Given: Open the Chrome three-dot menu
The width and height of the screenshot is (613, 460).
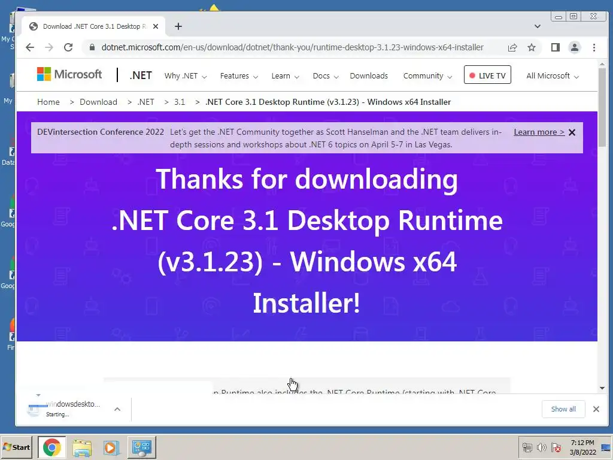Looking at the screenshot, I should [x=594, y=47].
